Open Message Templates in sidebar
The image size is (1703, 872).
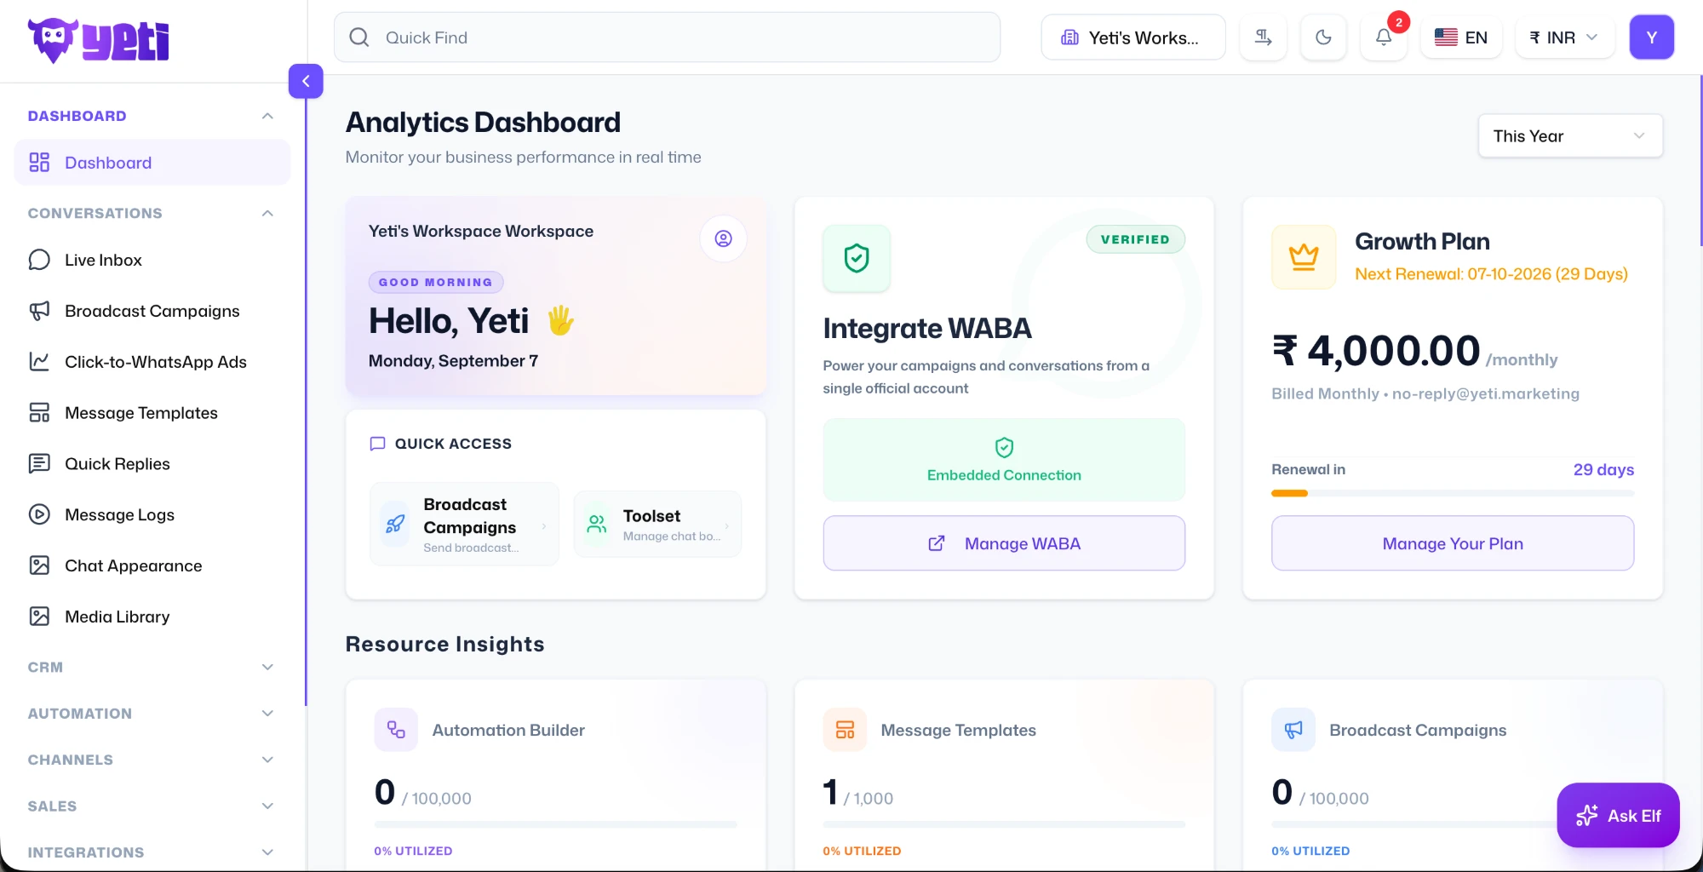(x=152, y=413)
